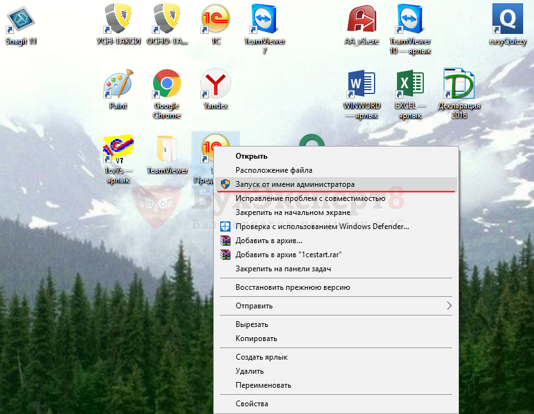Choose Открыть in the context menu
Image resolution: width=534 pixels, height=414 pixels.
[x=336, y=156]
